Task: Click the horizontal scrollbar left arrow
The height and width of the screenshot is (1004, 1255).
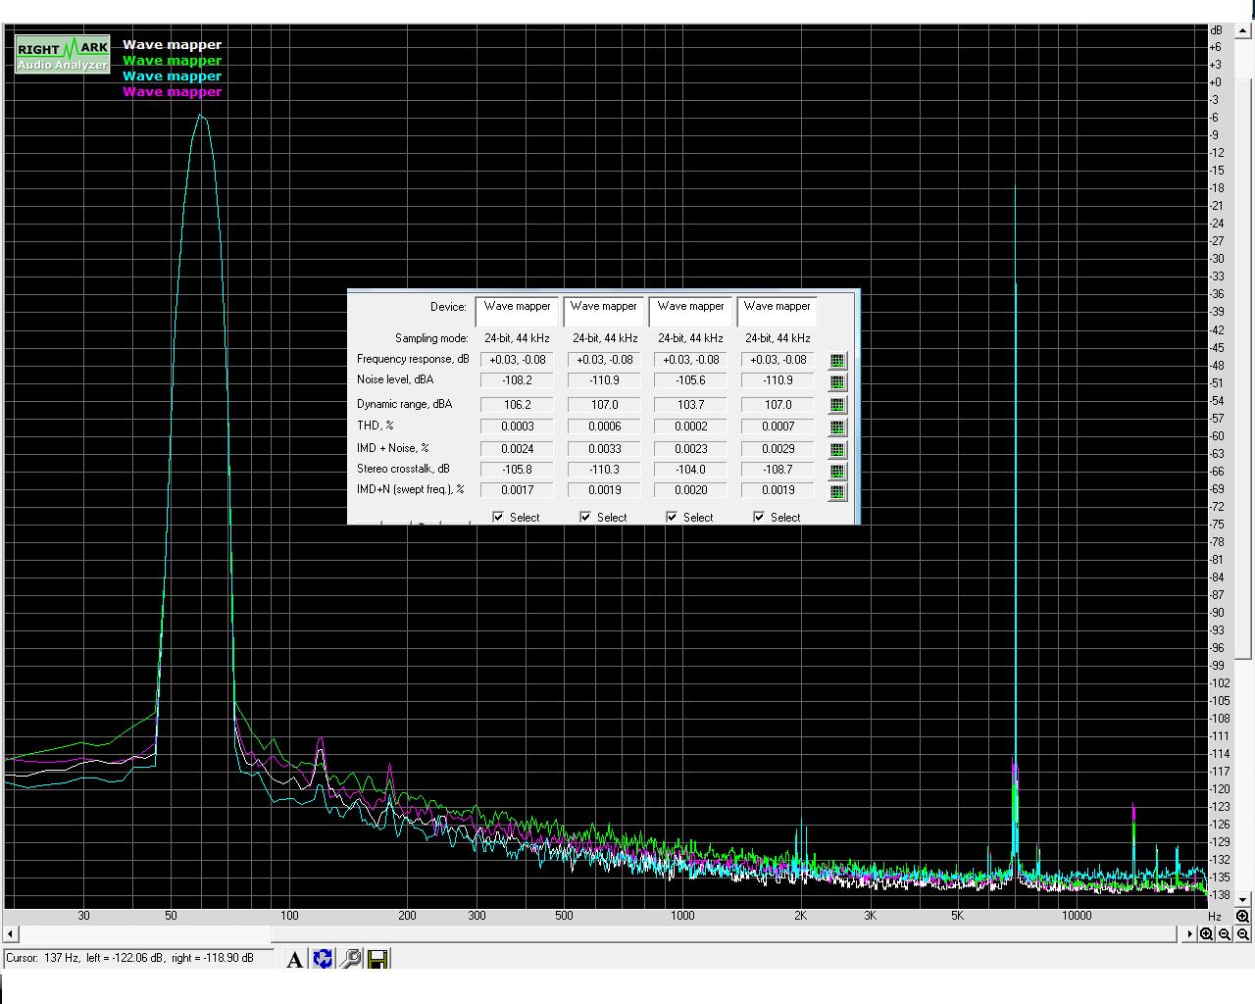Action: tap(11, 934)
